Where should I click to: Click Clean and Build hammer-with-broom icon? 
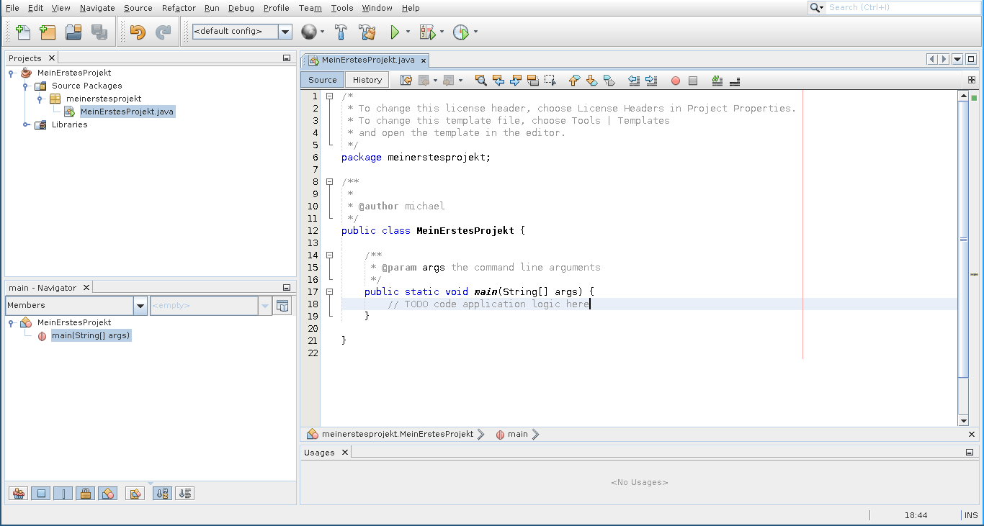point(367,32)
